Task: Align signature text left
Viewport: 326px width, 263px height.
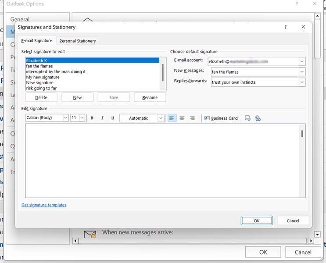Action: pos(172,118)
